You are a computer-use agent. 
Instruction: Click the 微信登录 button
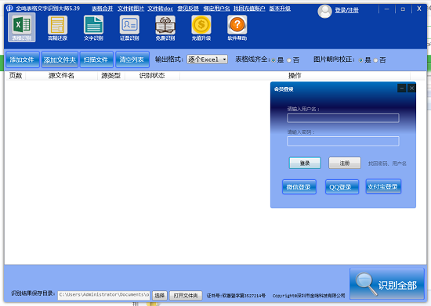pyautogui.click(x=299, y=187)
